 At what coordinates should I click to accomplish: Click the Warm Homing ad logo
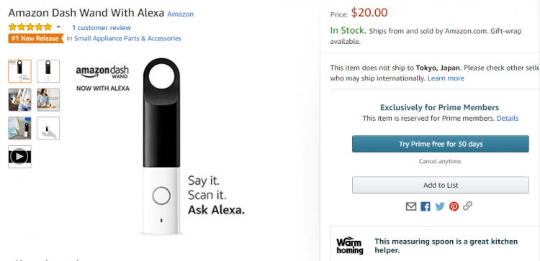pos(349,245)
